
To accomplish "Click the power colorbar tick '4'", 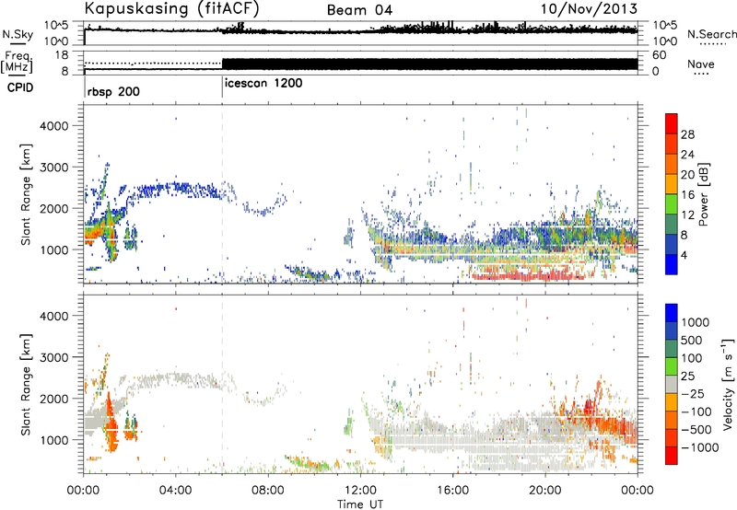I will click(684, 256).
